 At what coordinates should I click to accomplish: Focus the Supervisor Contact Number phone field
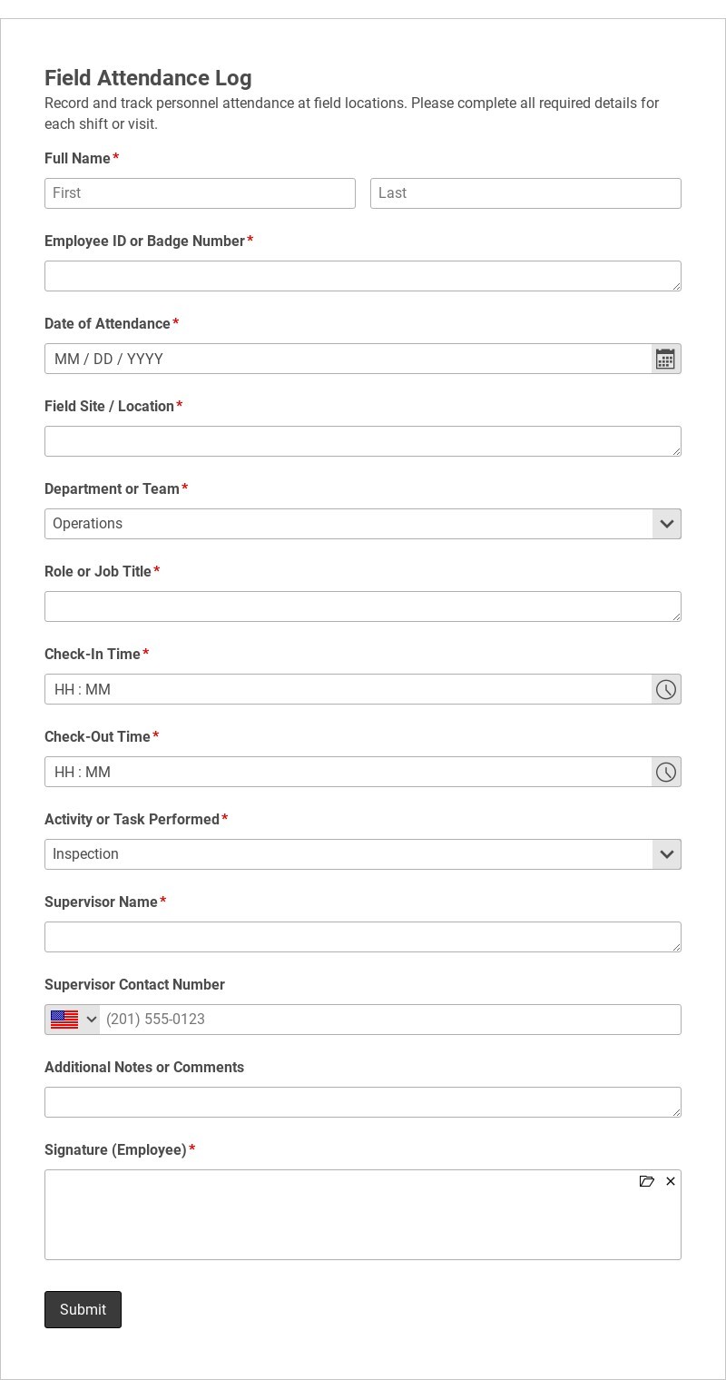coord(390,1020)
